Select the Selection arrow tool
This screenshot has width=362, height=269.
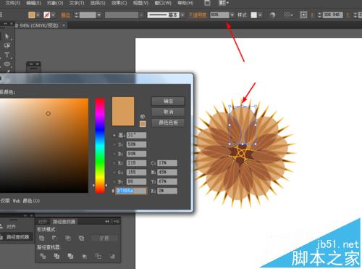[7, 36]
